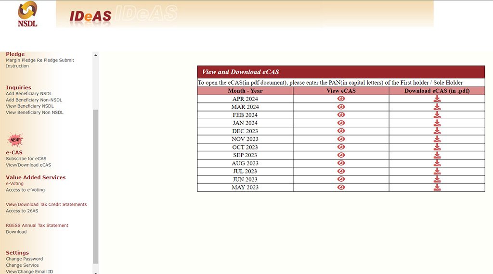View eCAS for MAY 2023
The image size is (493, 274).
pyautogui.click(x=341, y=187)
